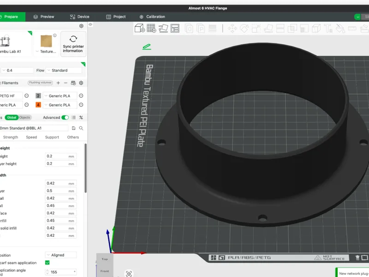Viewport: 369px width, 277px height.
Task: Select the Color painting bucket tool
Action: [340, 29]
